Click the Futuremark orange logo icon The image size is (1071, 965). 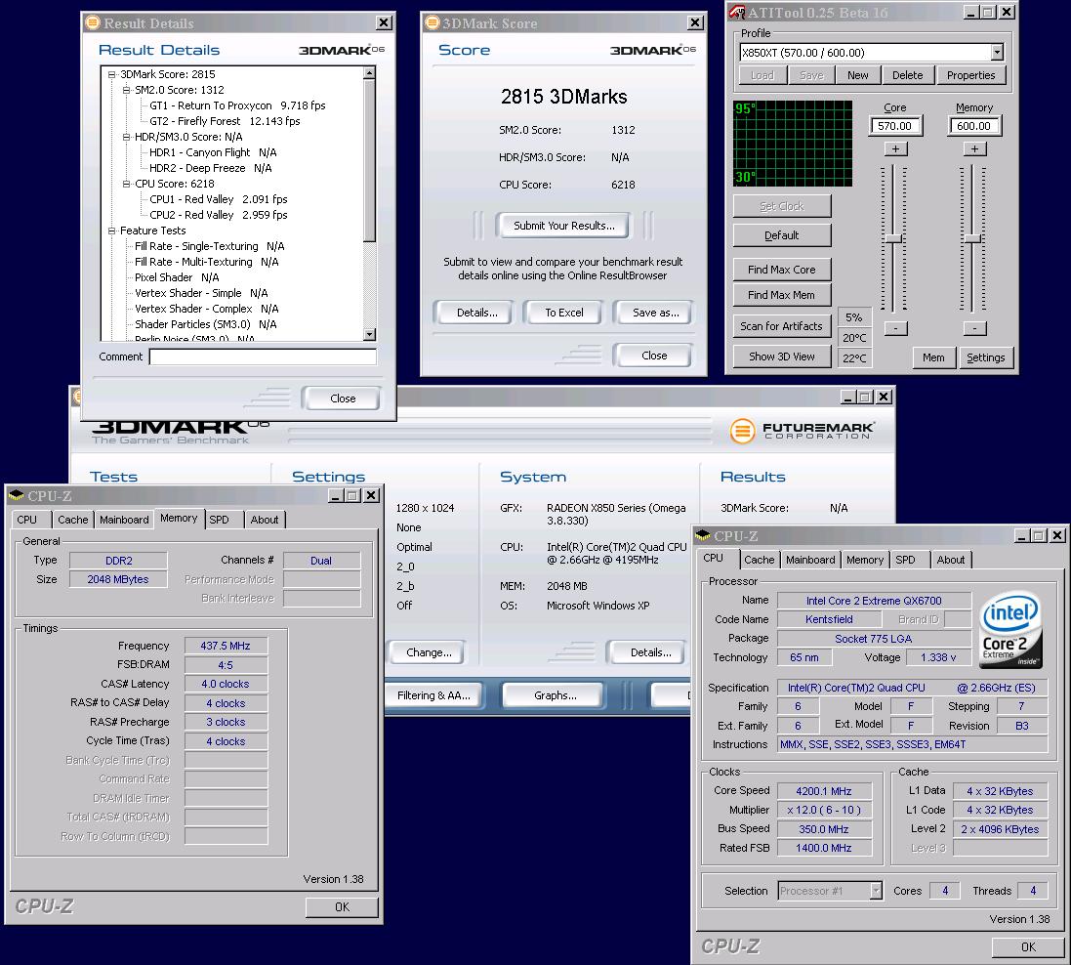742,432
